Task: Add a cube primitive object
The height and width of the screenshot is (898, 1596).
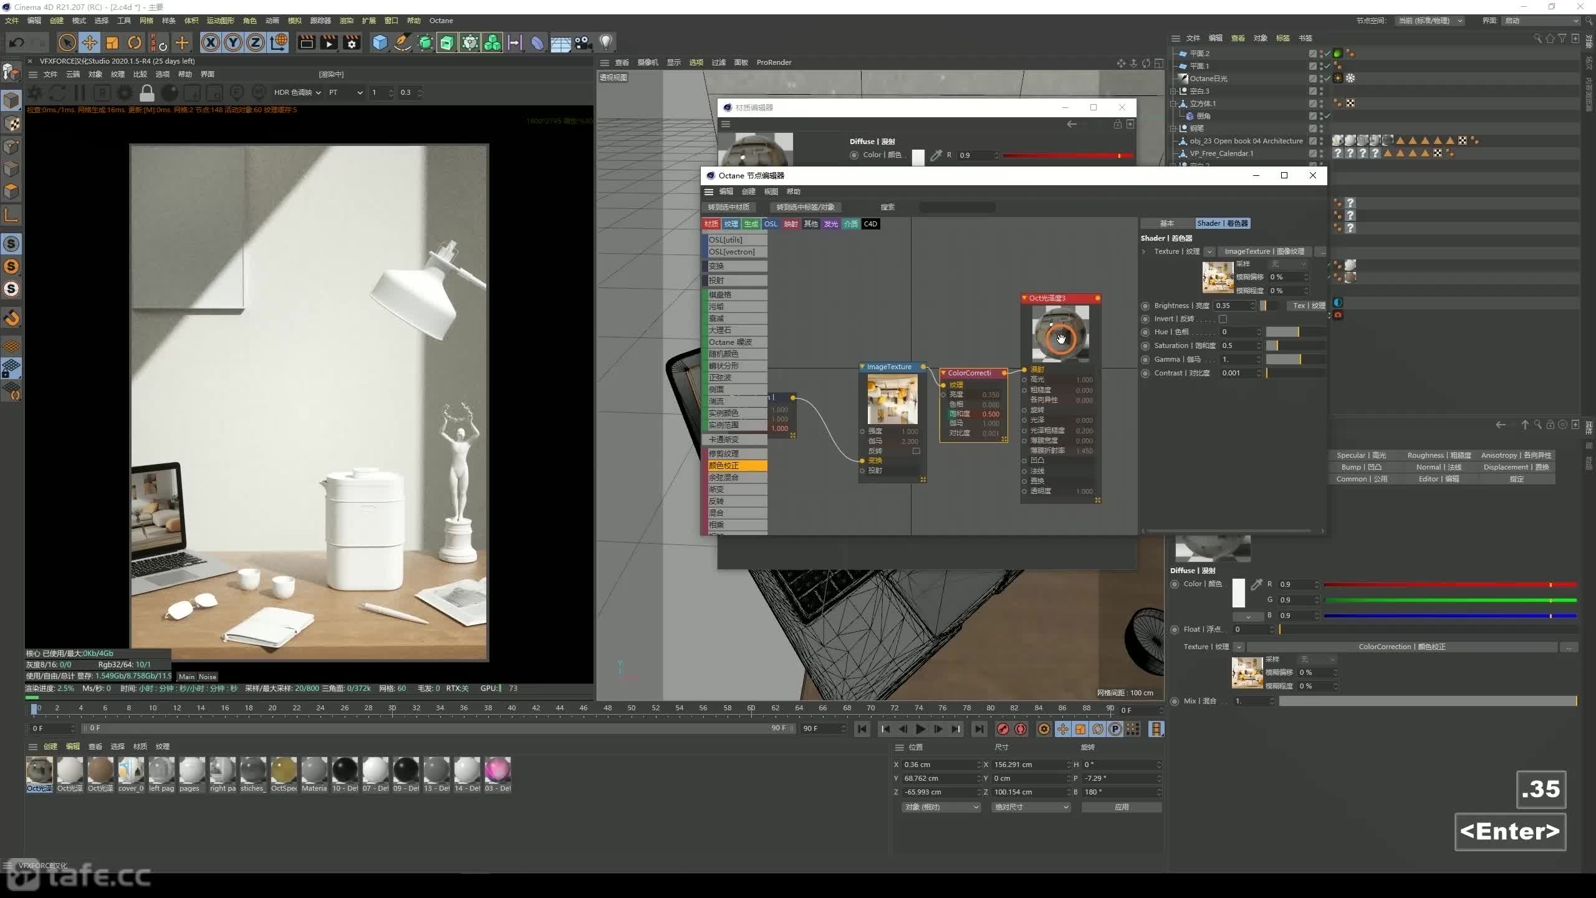Action: (x=380, y=42)
